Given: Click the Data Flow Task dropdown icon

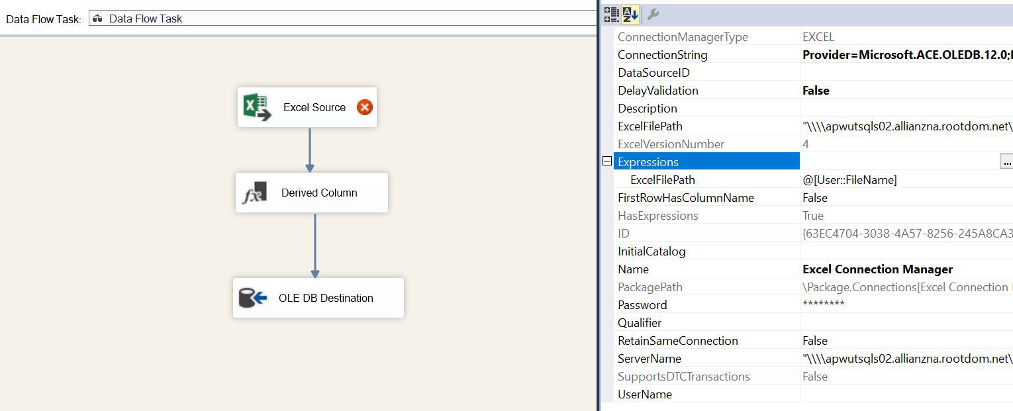Looking at the screenshot, I should (97, 19).
